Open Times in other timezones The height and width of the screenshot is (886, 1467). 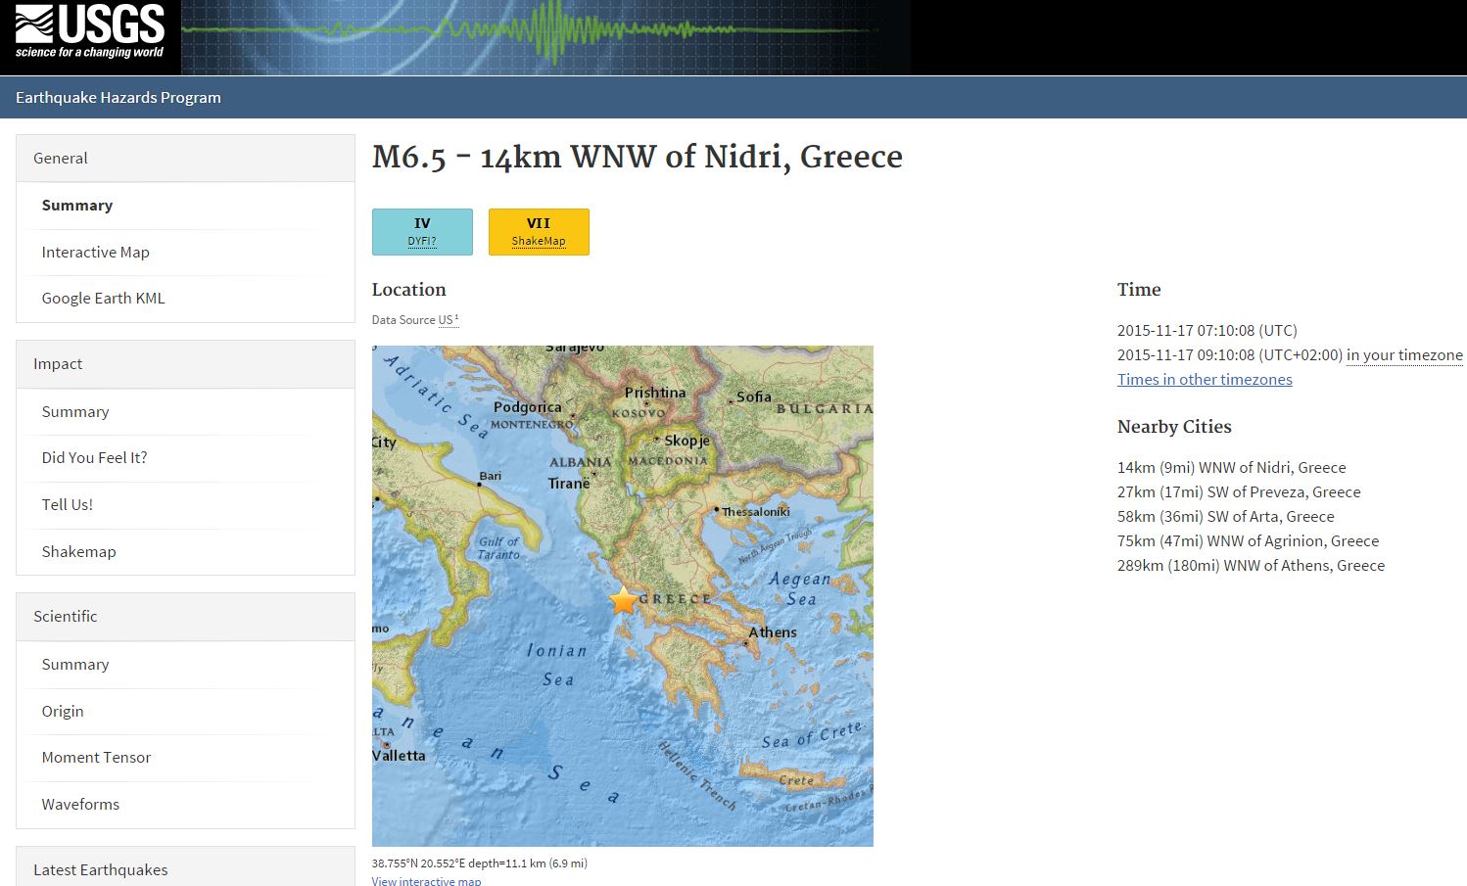(x=1205, y=379)
